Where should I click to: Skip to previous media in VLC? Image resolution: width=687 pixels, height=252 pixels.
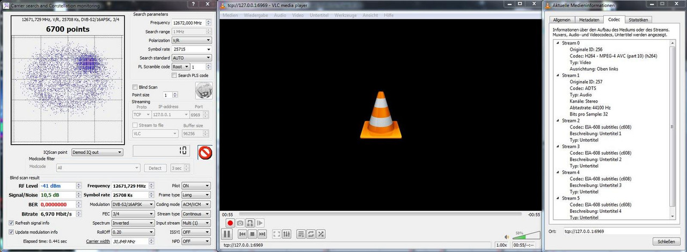[242, 234]
